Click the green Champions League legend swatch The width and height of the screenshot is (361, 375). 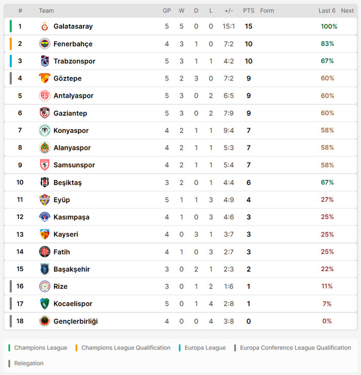[9, 348]
